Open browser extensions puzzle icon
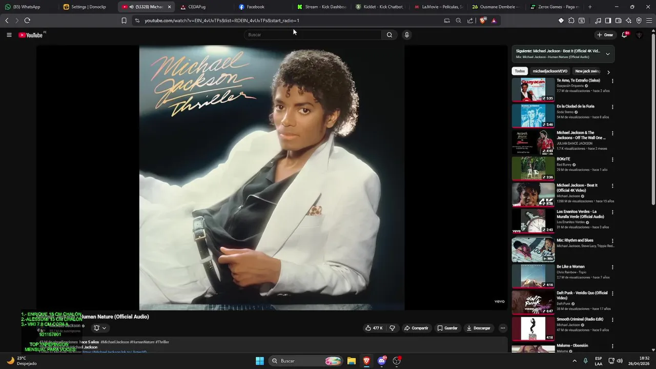This screenshot has height=369, width=656. [571, 20]
